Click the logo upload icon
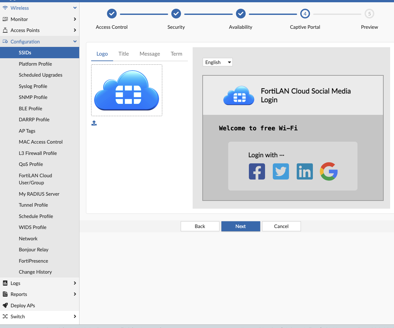 [94, 123]
